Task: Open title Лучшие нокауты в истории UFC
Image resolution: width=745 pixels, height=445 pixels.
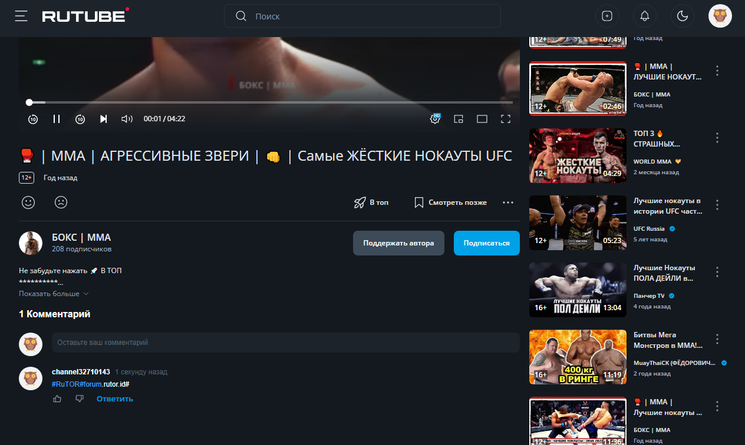Action: (668, 205)
